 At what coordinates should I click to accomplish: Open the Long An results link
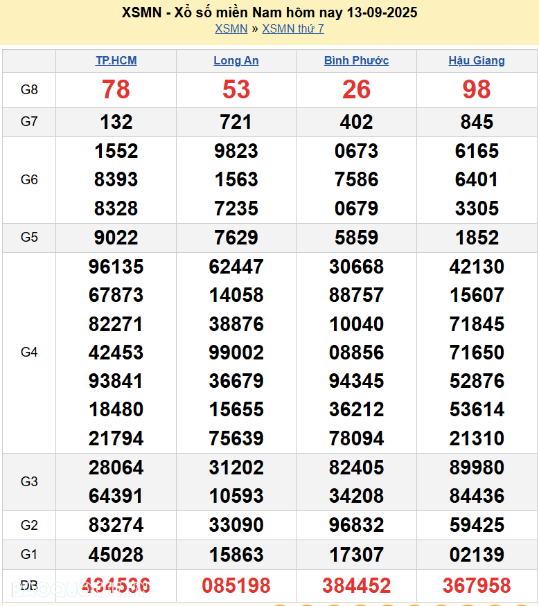(236, 60)
